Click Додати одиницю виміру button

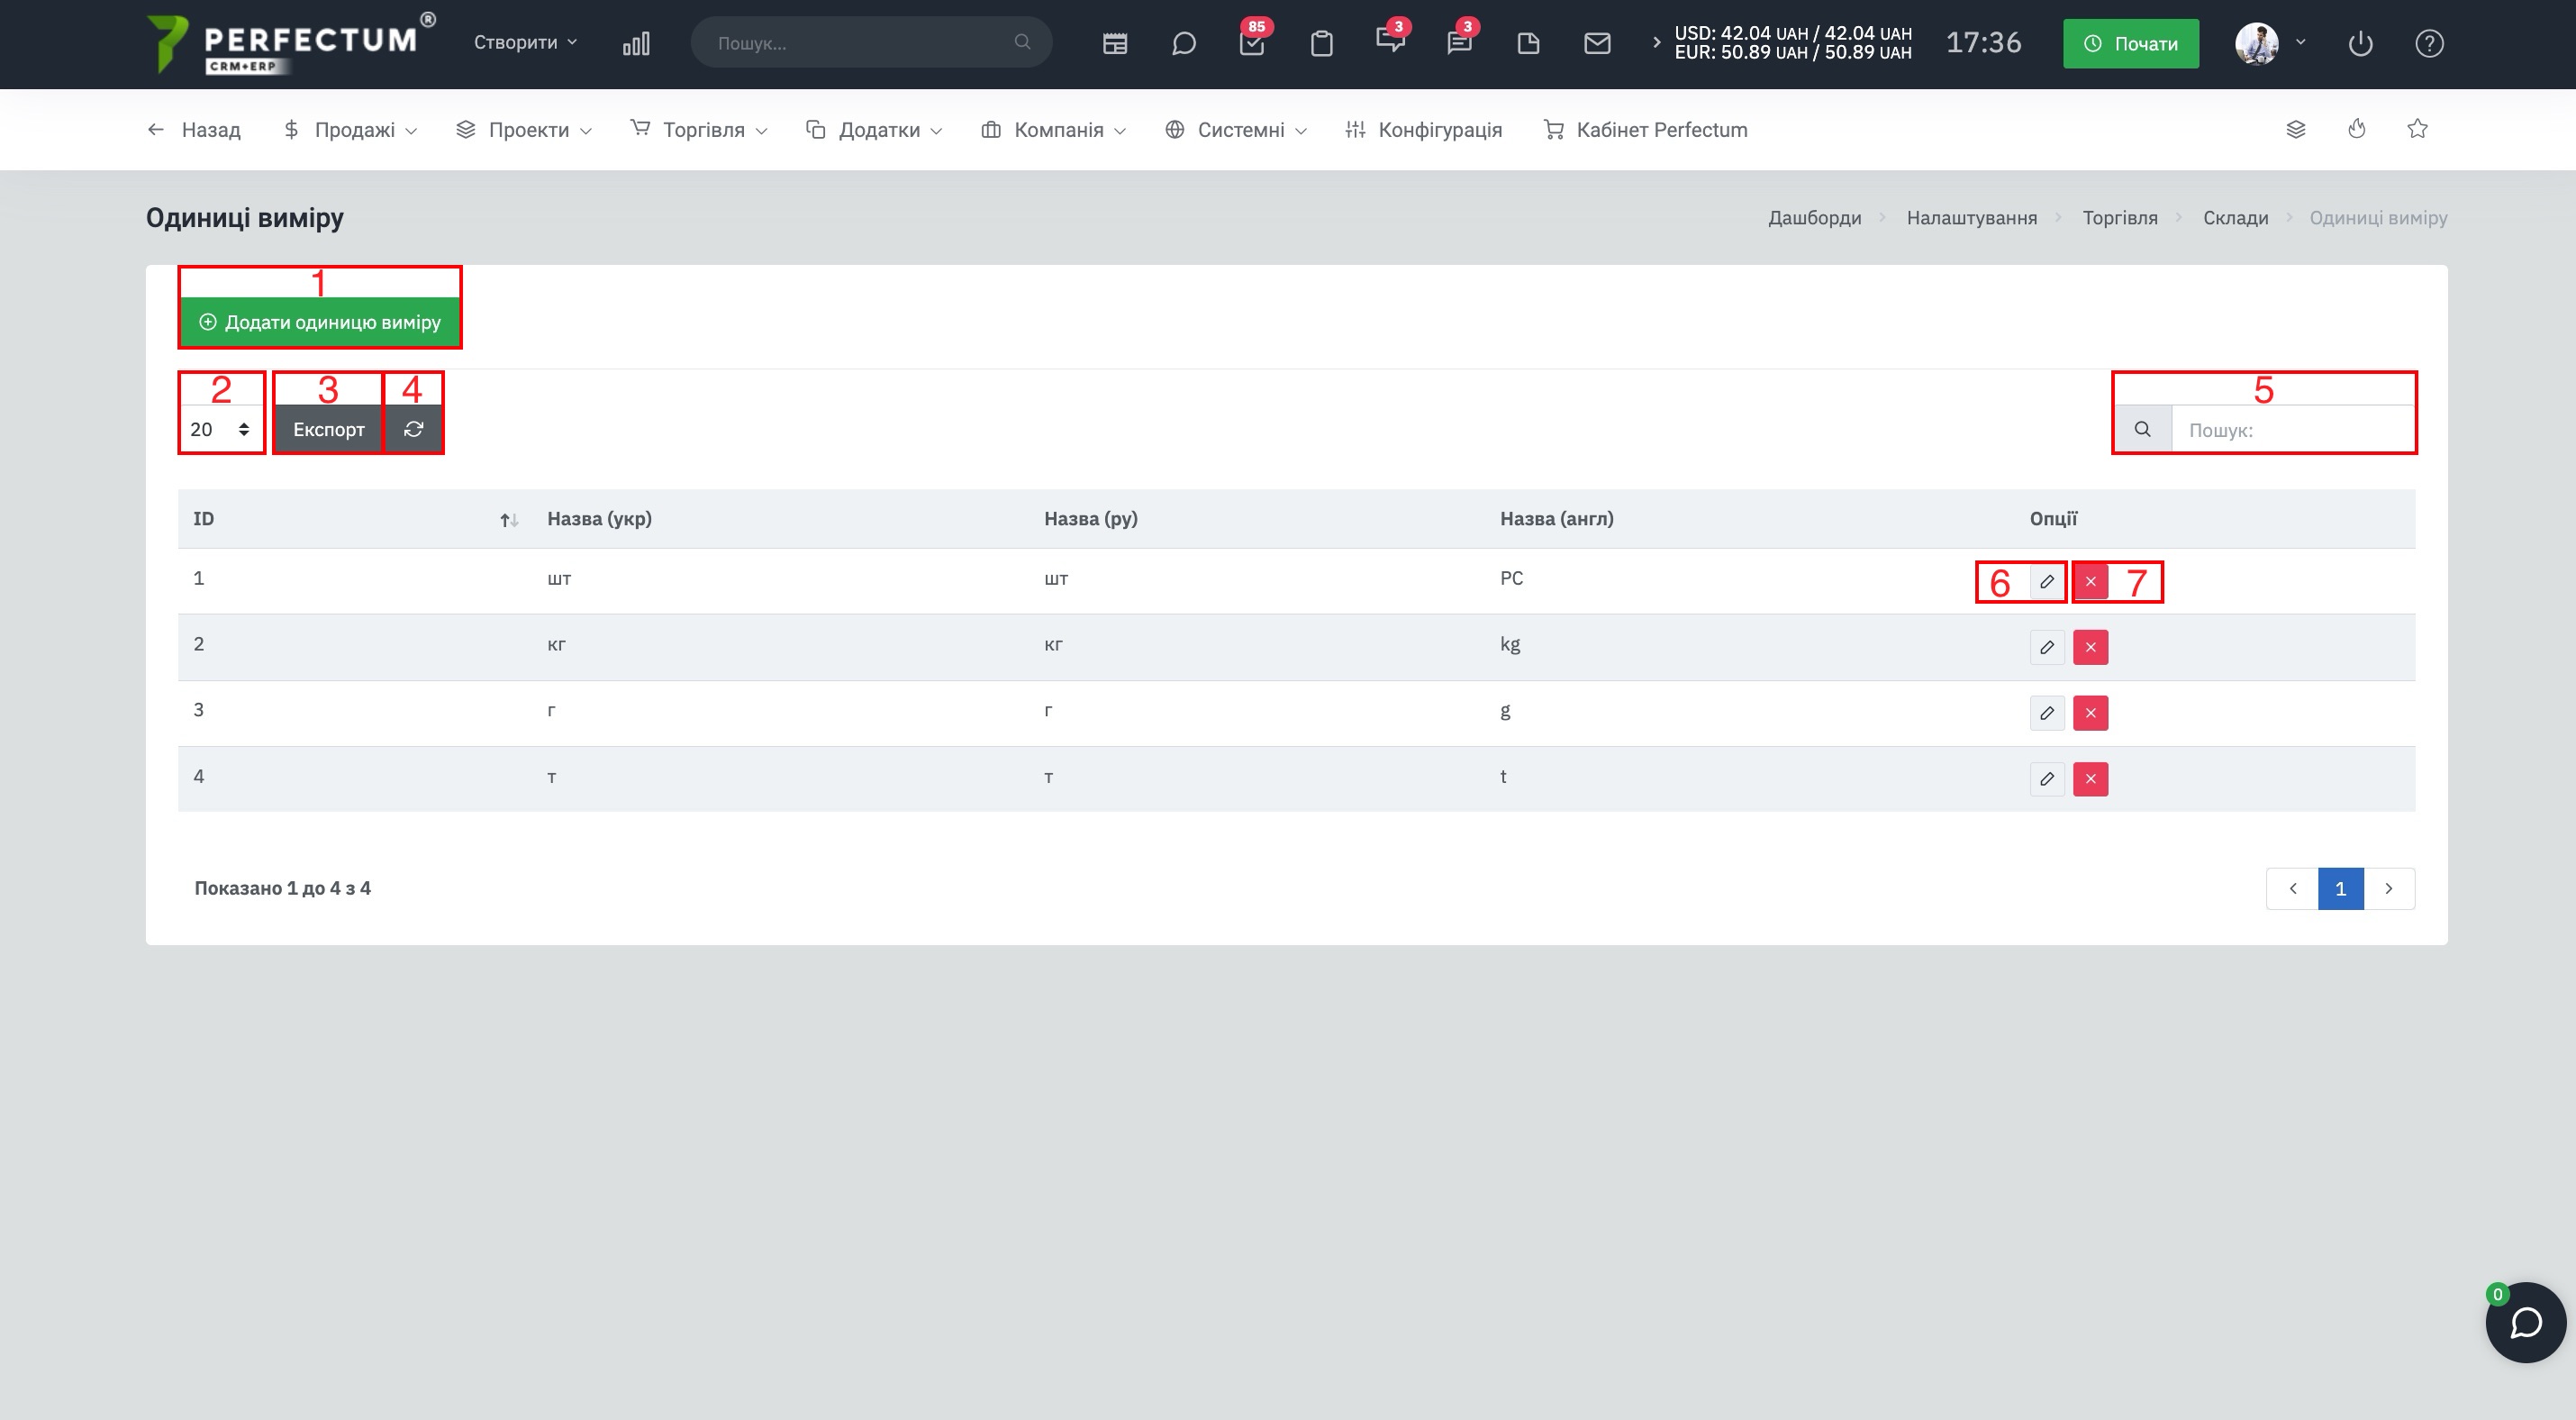click(320, 322)
